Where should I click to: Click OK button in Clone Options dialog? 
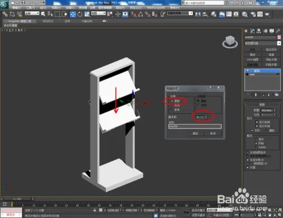196,134
